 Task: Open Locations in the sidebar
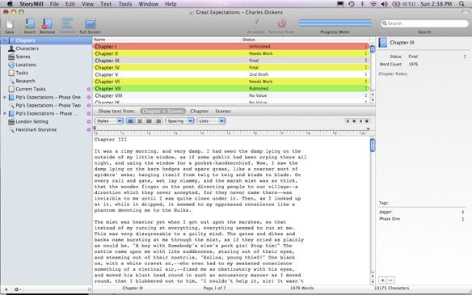[26, 65]
